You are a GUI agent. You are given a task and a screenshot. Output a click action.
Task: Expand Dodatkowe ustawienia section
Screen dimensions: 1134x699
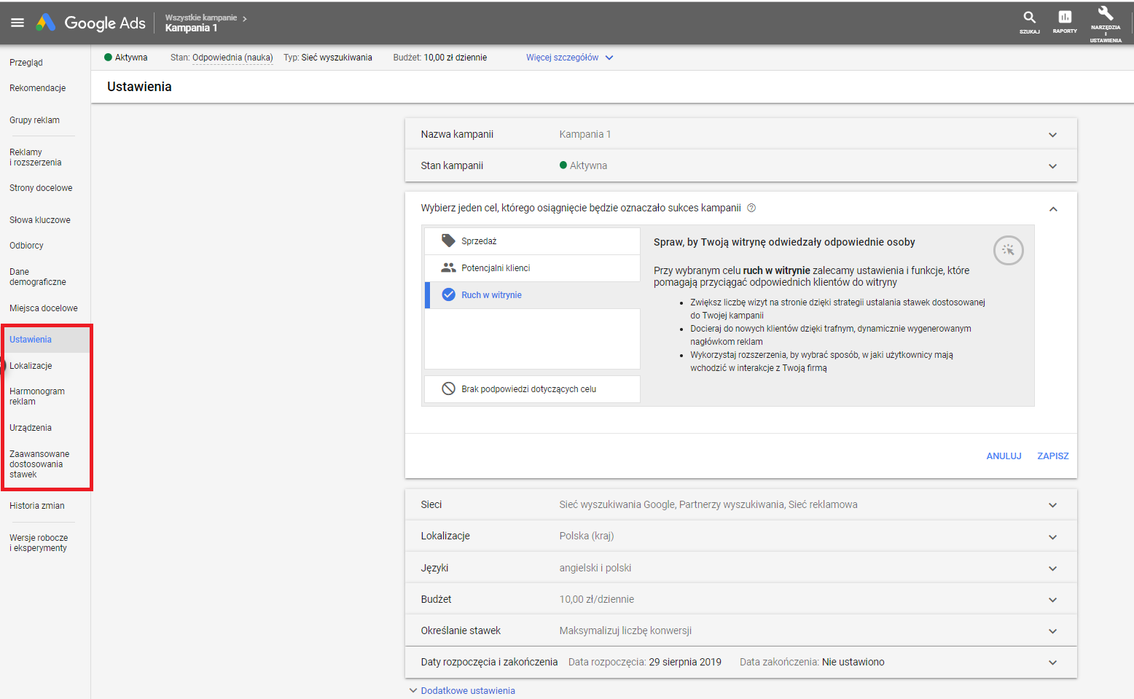point(467,690)
